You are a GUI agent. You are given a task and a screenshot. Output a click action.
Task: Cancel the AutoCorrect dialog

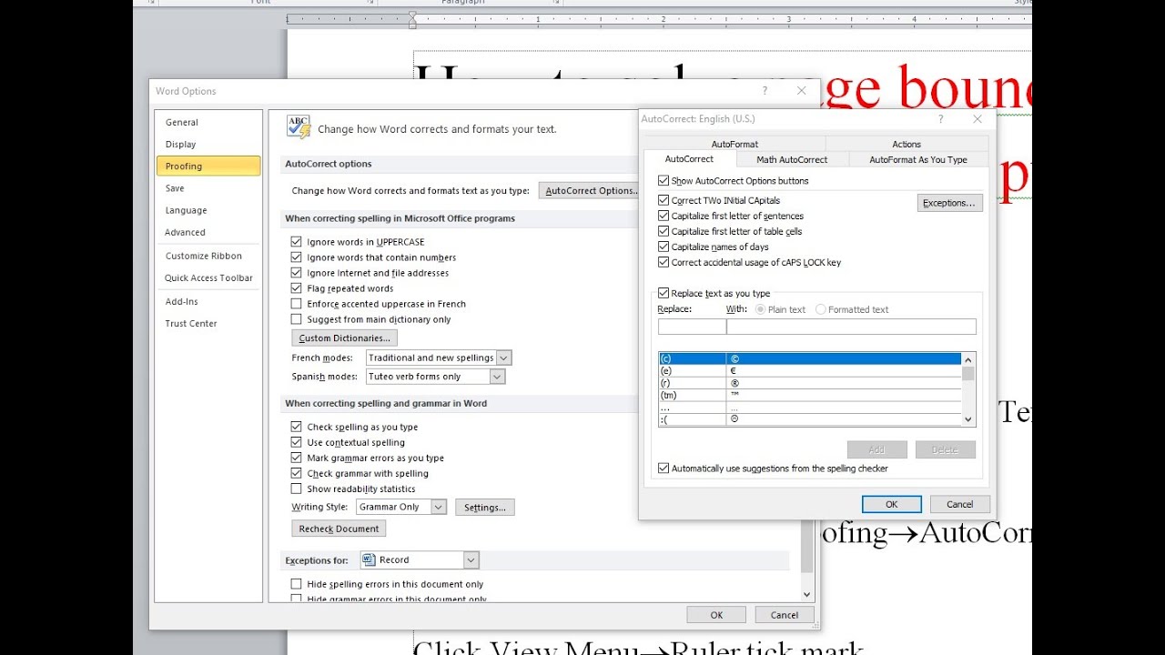click(x=959, y=504)
